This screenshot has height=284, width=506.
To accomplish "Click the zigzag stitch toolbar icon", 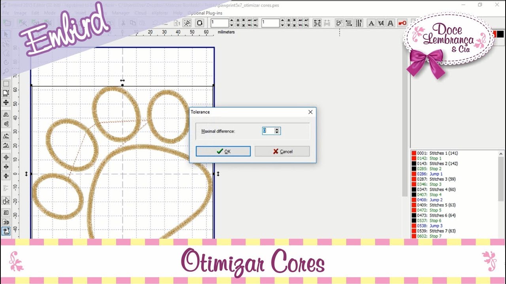I will tap(349, 23).
